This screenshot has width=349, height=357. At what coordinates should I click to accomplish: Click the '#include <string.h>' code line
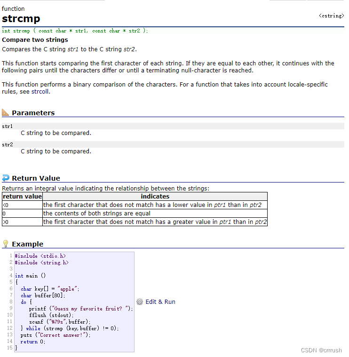(x=42, y=262)
